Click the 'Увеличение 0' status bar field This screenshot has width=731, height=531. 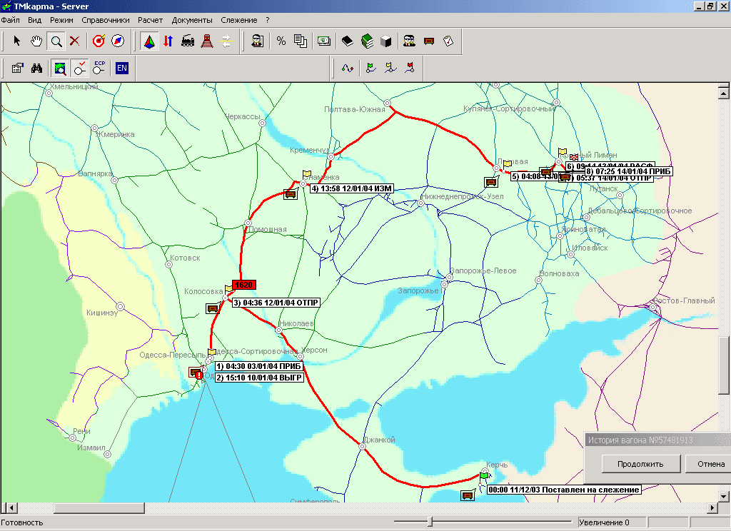tap(612, 522)
